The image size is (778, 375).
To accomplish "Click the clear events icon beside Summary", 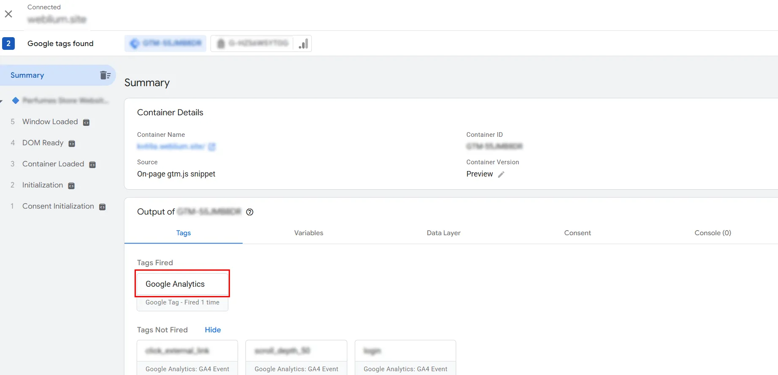I will pyautogui.click(x=105, y=75).
